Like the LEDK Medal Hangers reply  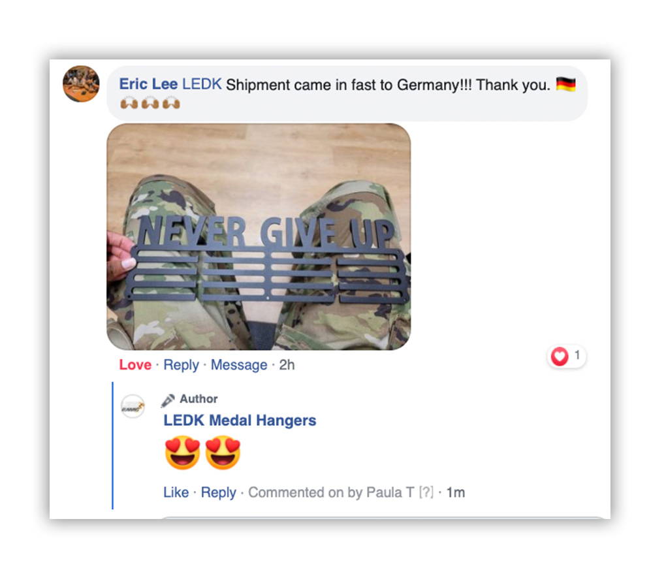[176, 492]
